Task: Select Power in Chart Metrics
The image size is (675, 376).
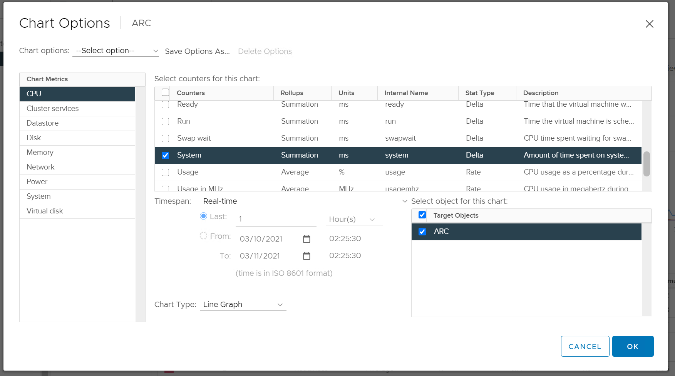Action: coord(77,182)
